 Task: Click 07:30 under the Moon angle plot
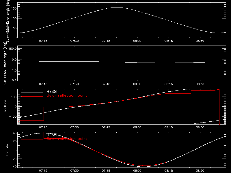[74, 84]
